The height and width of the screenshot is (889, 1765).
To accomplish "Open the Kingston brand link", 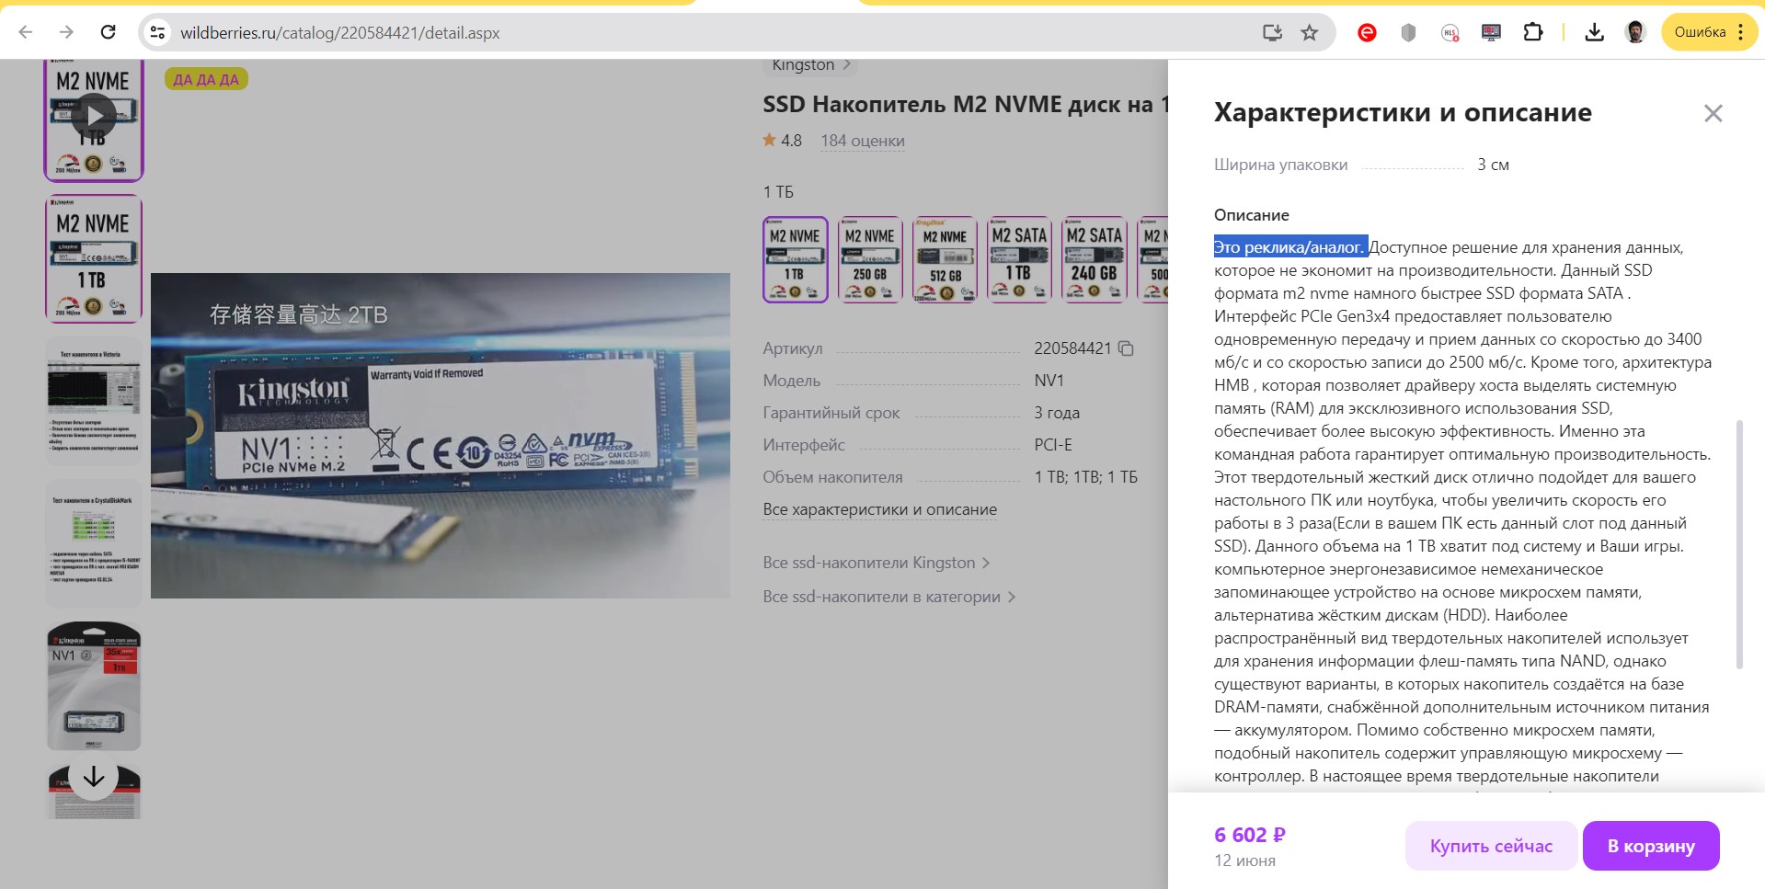I will 811,65.
